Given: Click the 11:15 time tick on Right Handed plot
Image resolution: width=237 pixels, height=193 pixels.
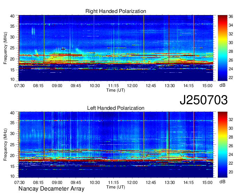Looking at the screenshot, I should point(114,86).
